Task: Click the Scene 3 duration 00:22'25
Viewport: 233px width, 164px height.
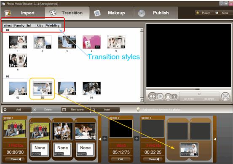Action: [153, 152]
